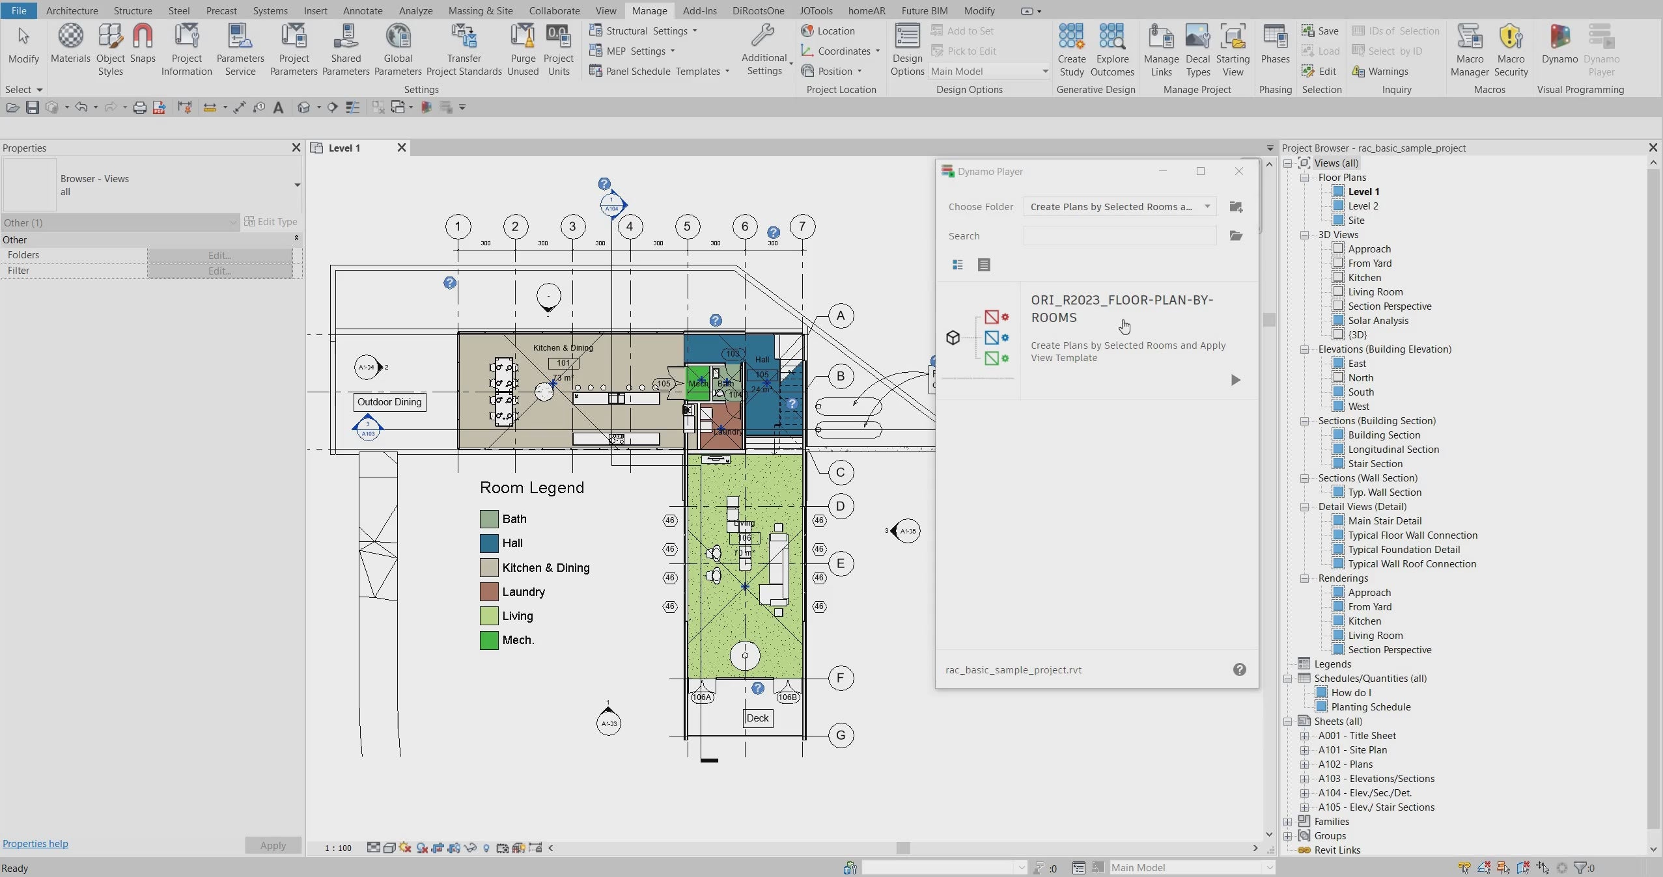Click the Annotate tab in ribbon
Screen dimensions: 1663x877
point(362,10)
